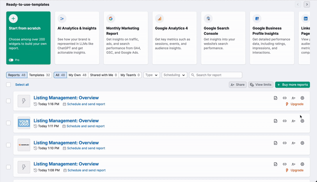Switch to the Templates tab
317x182 pixels.
(40, 75)
